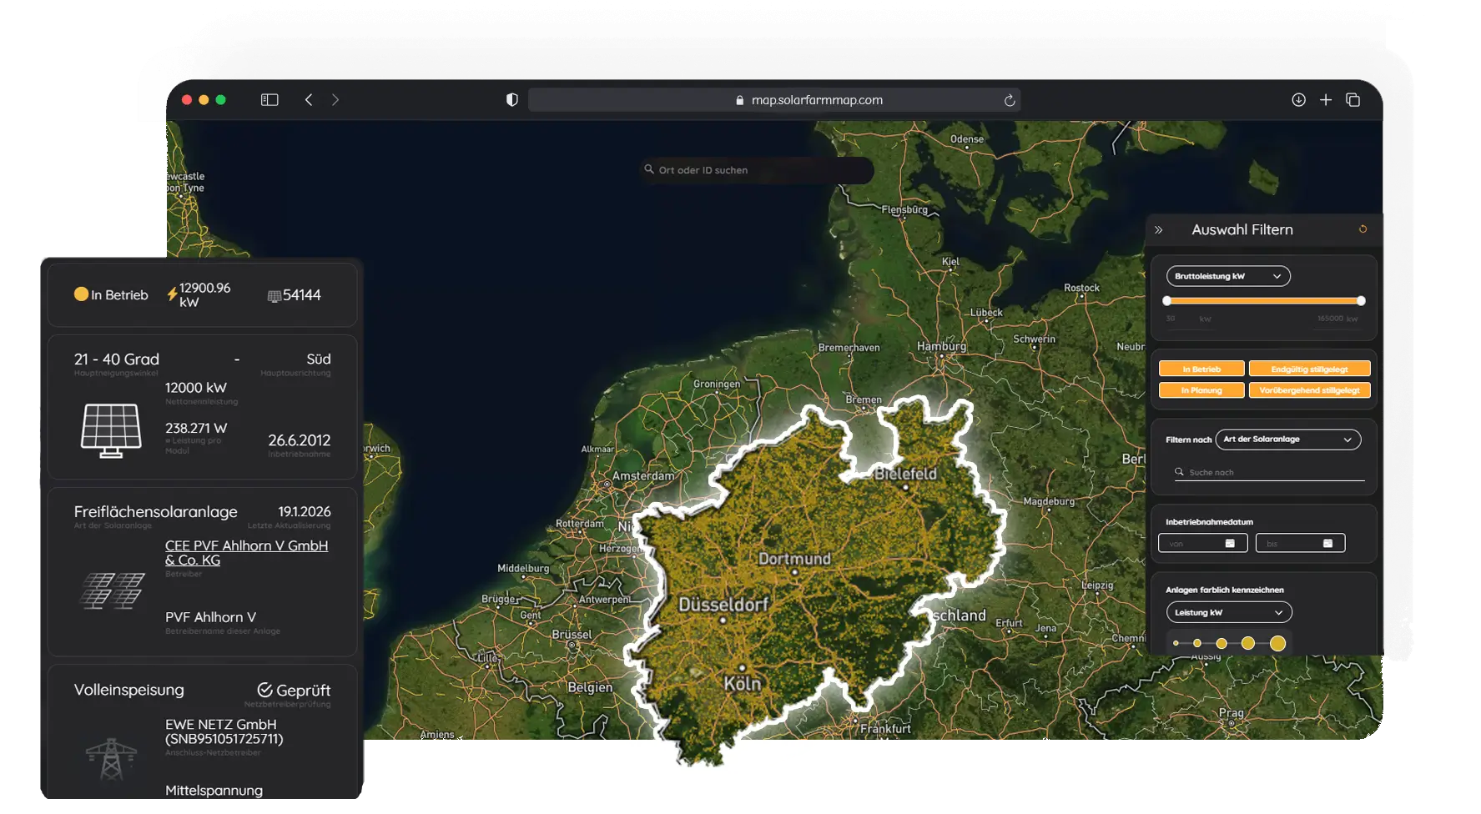Click the Ort oder ID suchen search field
Screen dimensions: 1481x814
(x=755, y=169)
